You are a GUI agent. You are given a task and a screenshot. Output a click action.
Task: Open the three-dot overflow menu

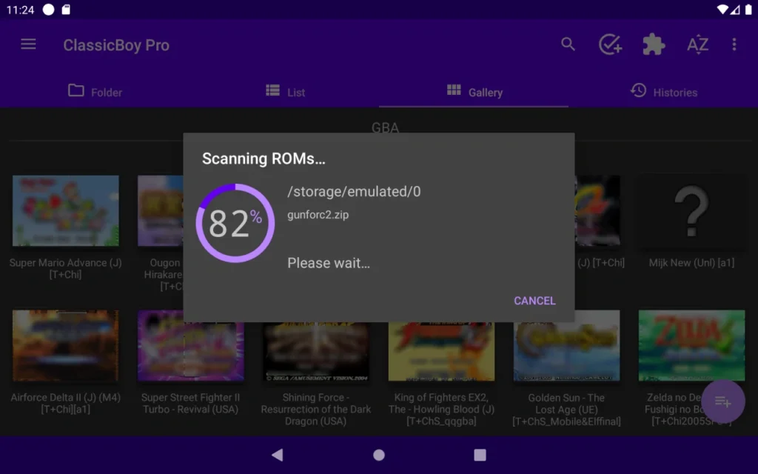(734, 44)
